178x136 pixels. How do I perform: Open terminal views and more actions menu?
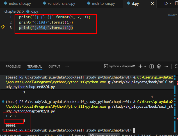point(166,66)
